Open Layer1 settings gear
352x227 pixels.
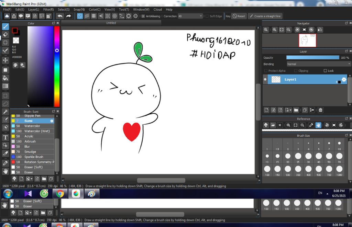pos(344,79)
